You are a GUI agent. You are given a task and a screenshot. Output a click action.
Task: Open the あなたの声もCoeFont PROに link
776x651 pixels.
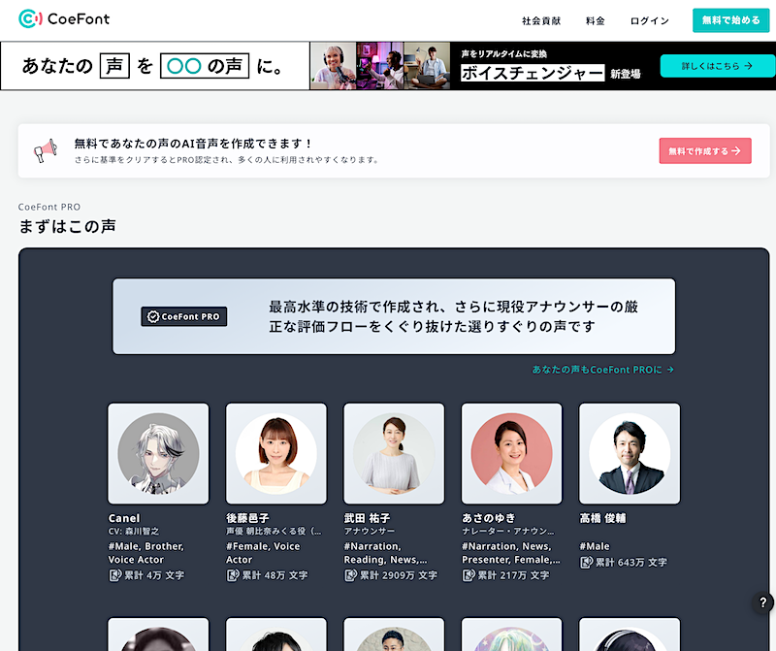click(x=603, y=369)
